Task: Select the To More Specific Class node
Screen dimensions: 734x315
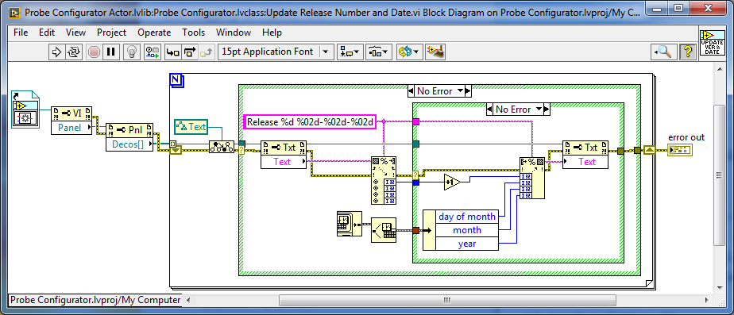Action: point(222,147)
